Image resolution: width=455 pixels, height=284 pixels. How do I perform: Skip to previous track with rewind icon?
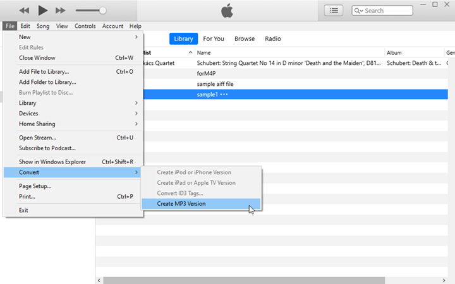pyautogui.click(x=24, y=10)
